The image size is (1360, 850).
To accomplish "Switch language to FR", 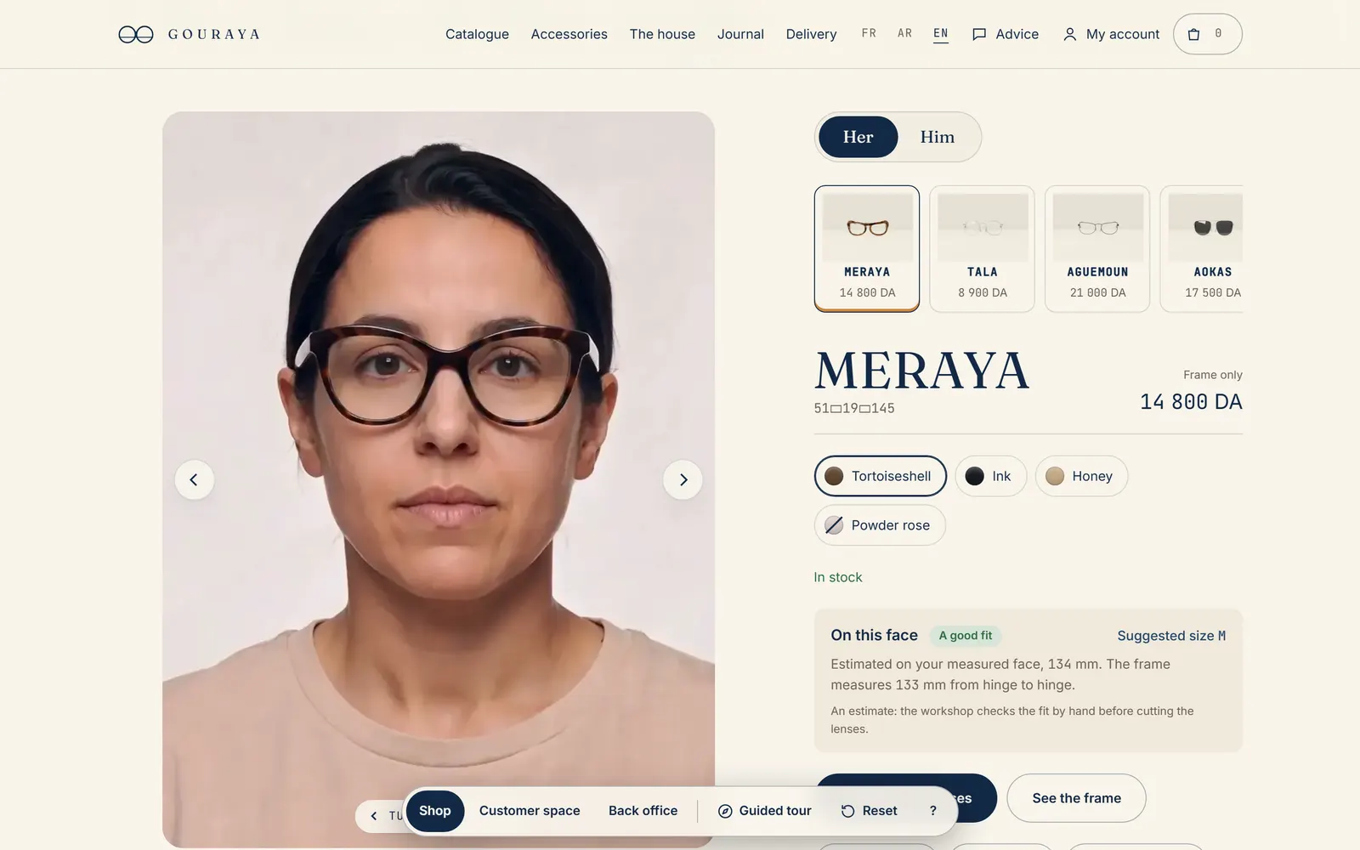I will 869,33.
